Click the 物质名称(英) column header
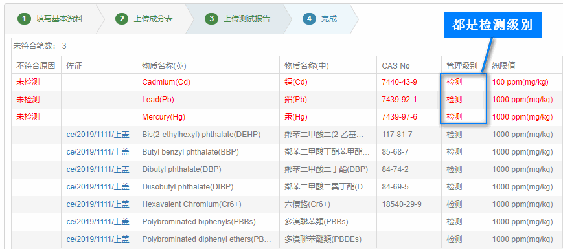 pos(164,66)
